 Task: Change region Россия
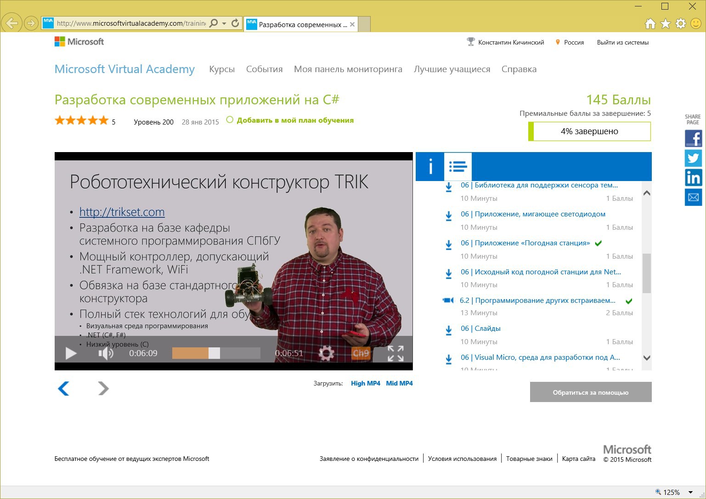pos(574,42)
